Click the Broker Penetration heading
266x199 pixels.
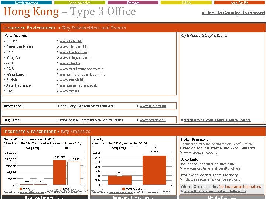coord(195,140)
